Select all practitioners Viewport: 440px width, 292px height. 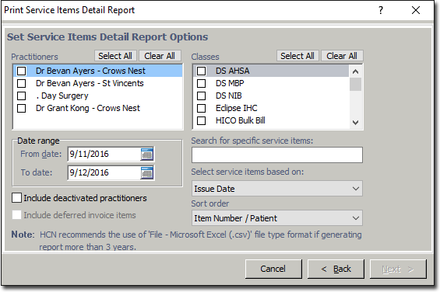click(115, 56)
